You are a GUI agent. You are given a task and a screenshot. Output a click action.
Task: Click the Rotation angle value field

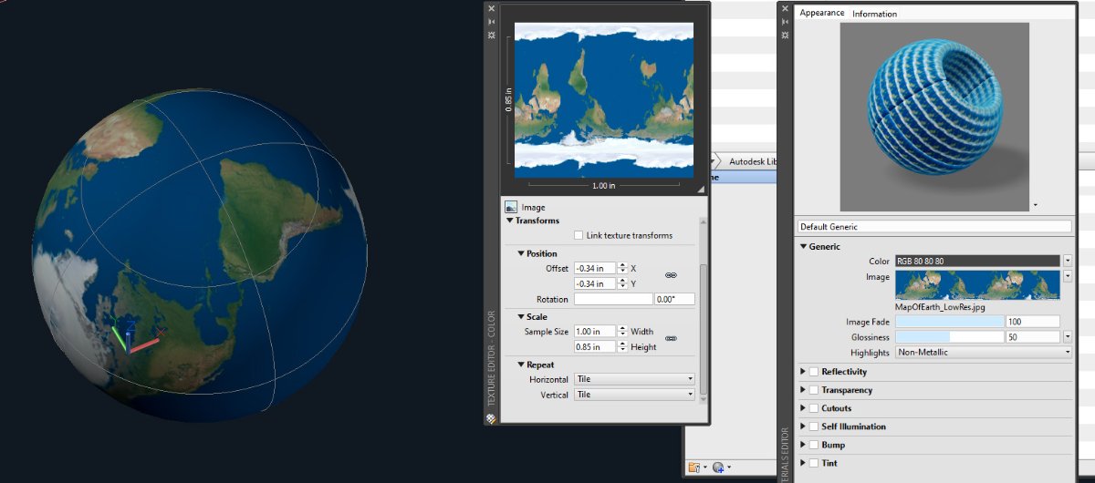tap(673, 299)
